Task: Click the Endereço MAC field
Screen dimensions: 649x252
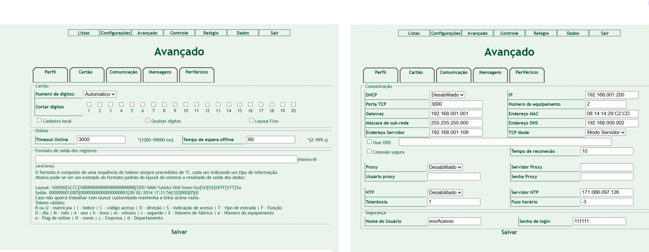Action: click(612, 114)
